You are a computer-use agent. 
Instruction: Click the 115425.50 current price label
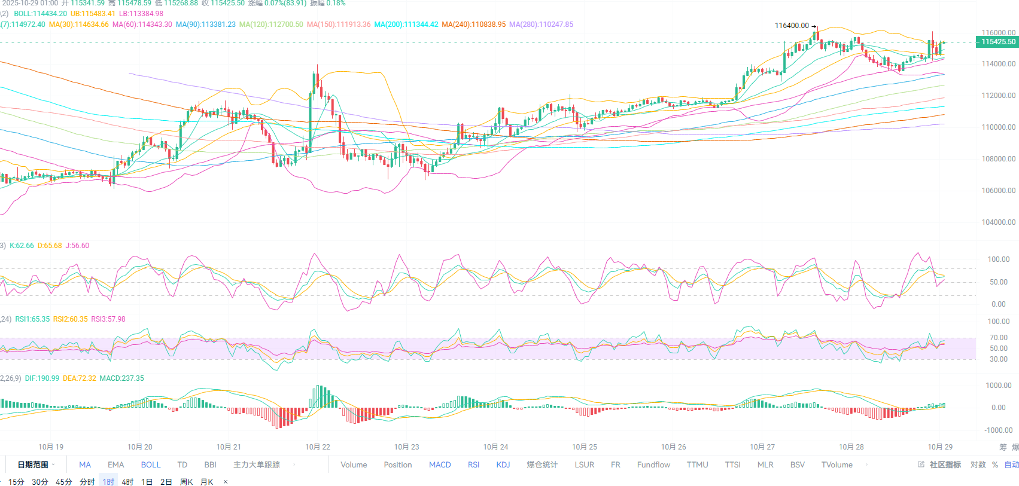[997, 42]
